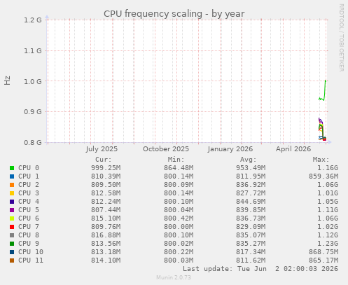348x285 pixels.
Task: Click the 'CPU 11' legend label
Action: coord(31,260)
